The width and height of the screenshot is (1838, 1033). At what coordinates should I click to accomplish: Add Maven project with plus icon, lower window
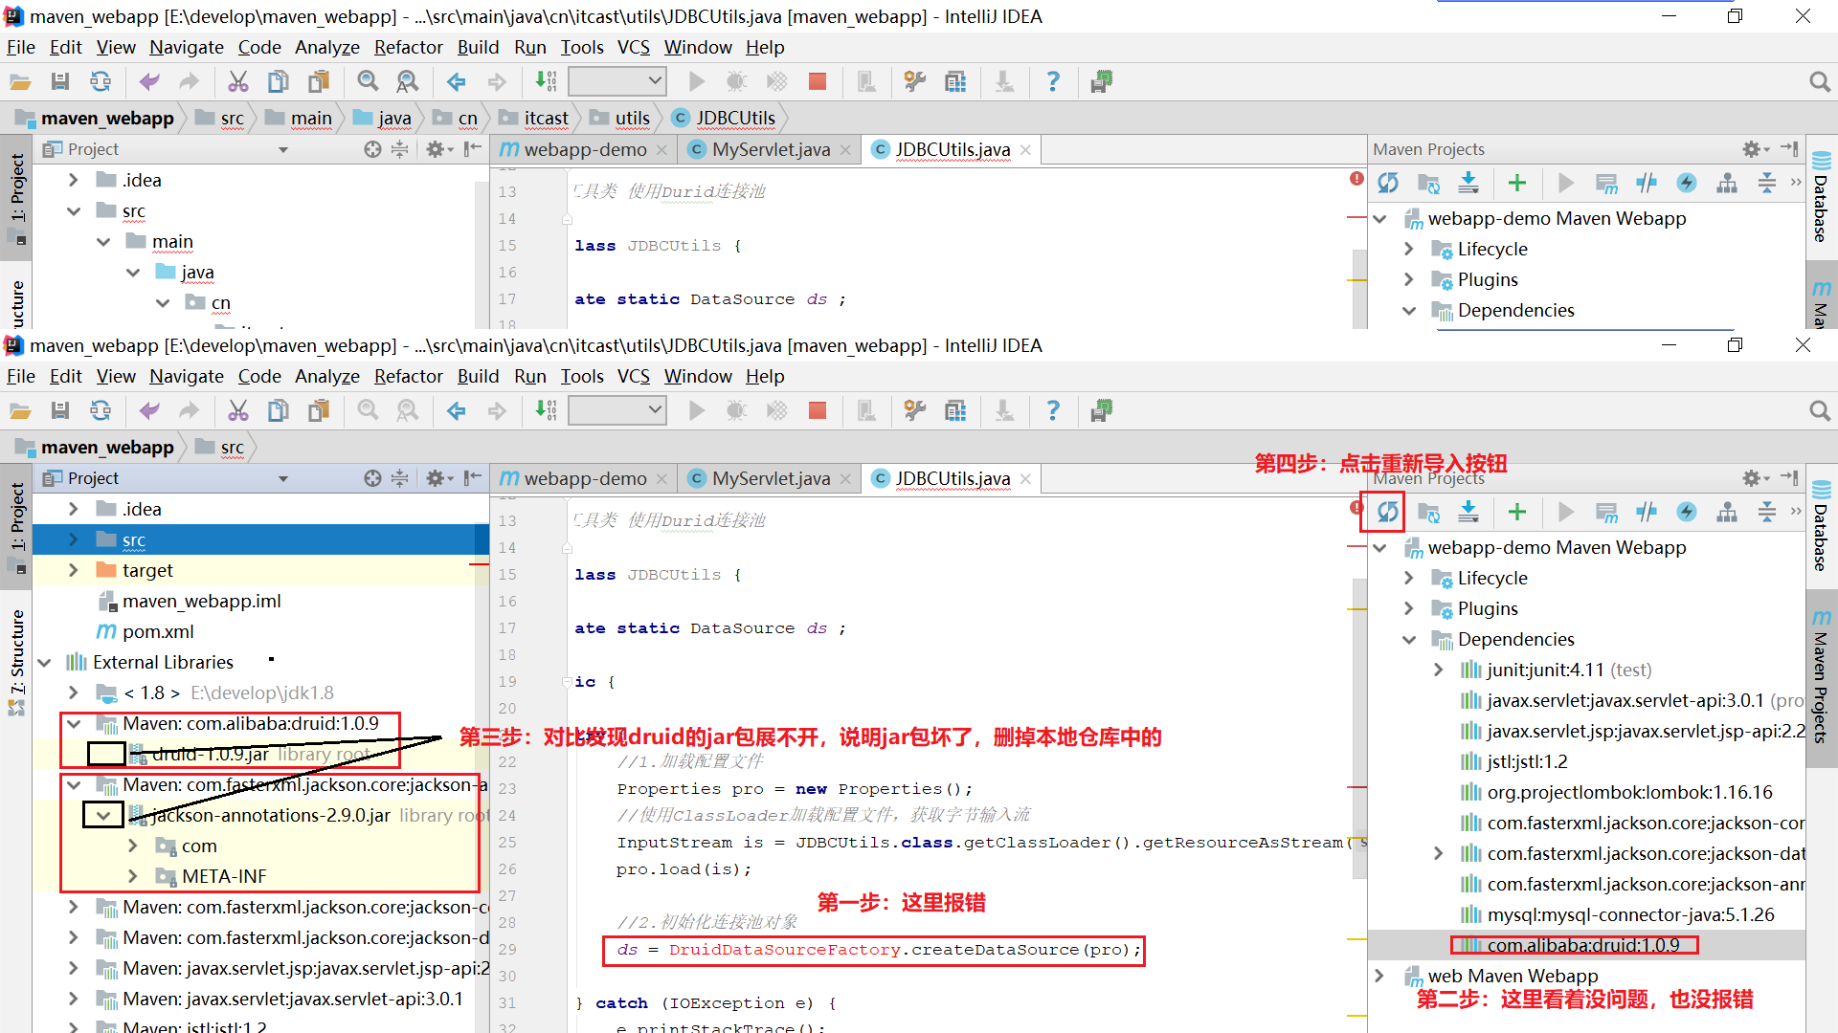click(x=1517, y=512)
